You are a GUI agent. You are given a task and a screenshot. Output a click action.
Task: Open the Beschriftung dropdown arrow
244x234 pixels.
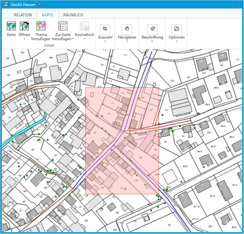click(152, 41)
